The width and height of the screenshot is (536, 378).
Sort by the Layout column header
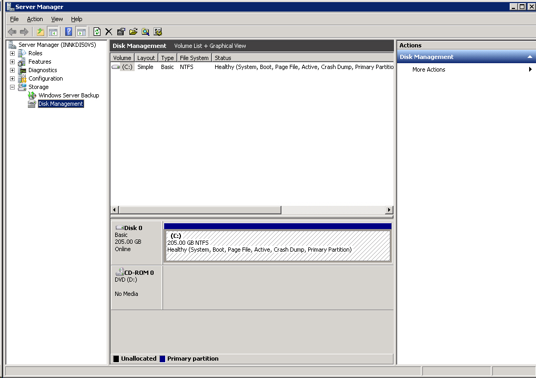point(146,58)
